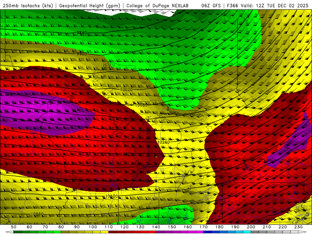Click the 180 legend scale number

click(219, 227)
